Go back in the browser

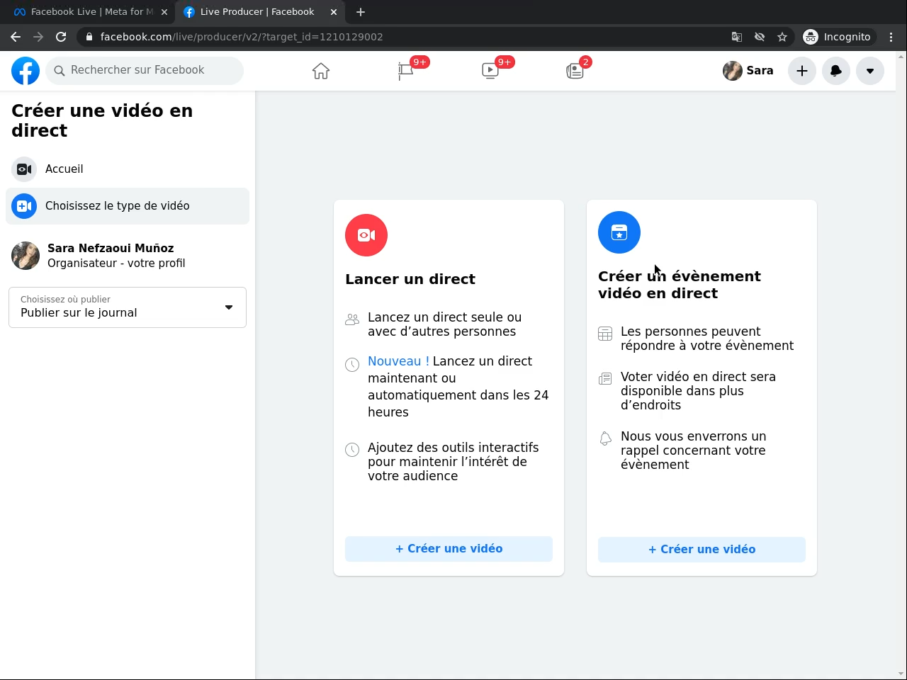point(16,37)
